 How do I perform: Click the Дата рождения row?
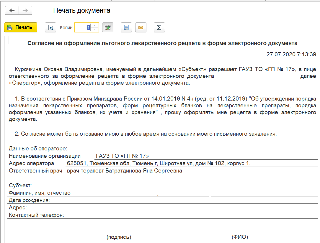coord(29,200)
